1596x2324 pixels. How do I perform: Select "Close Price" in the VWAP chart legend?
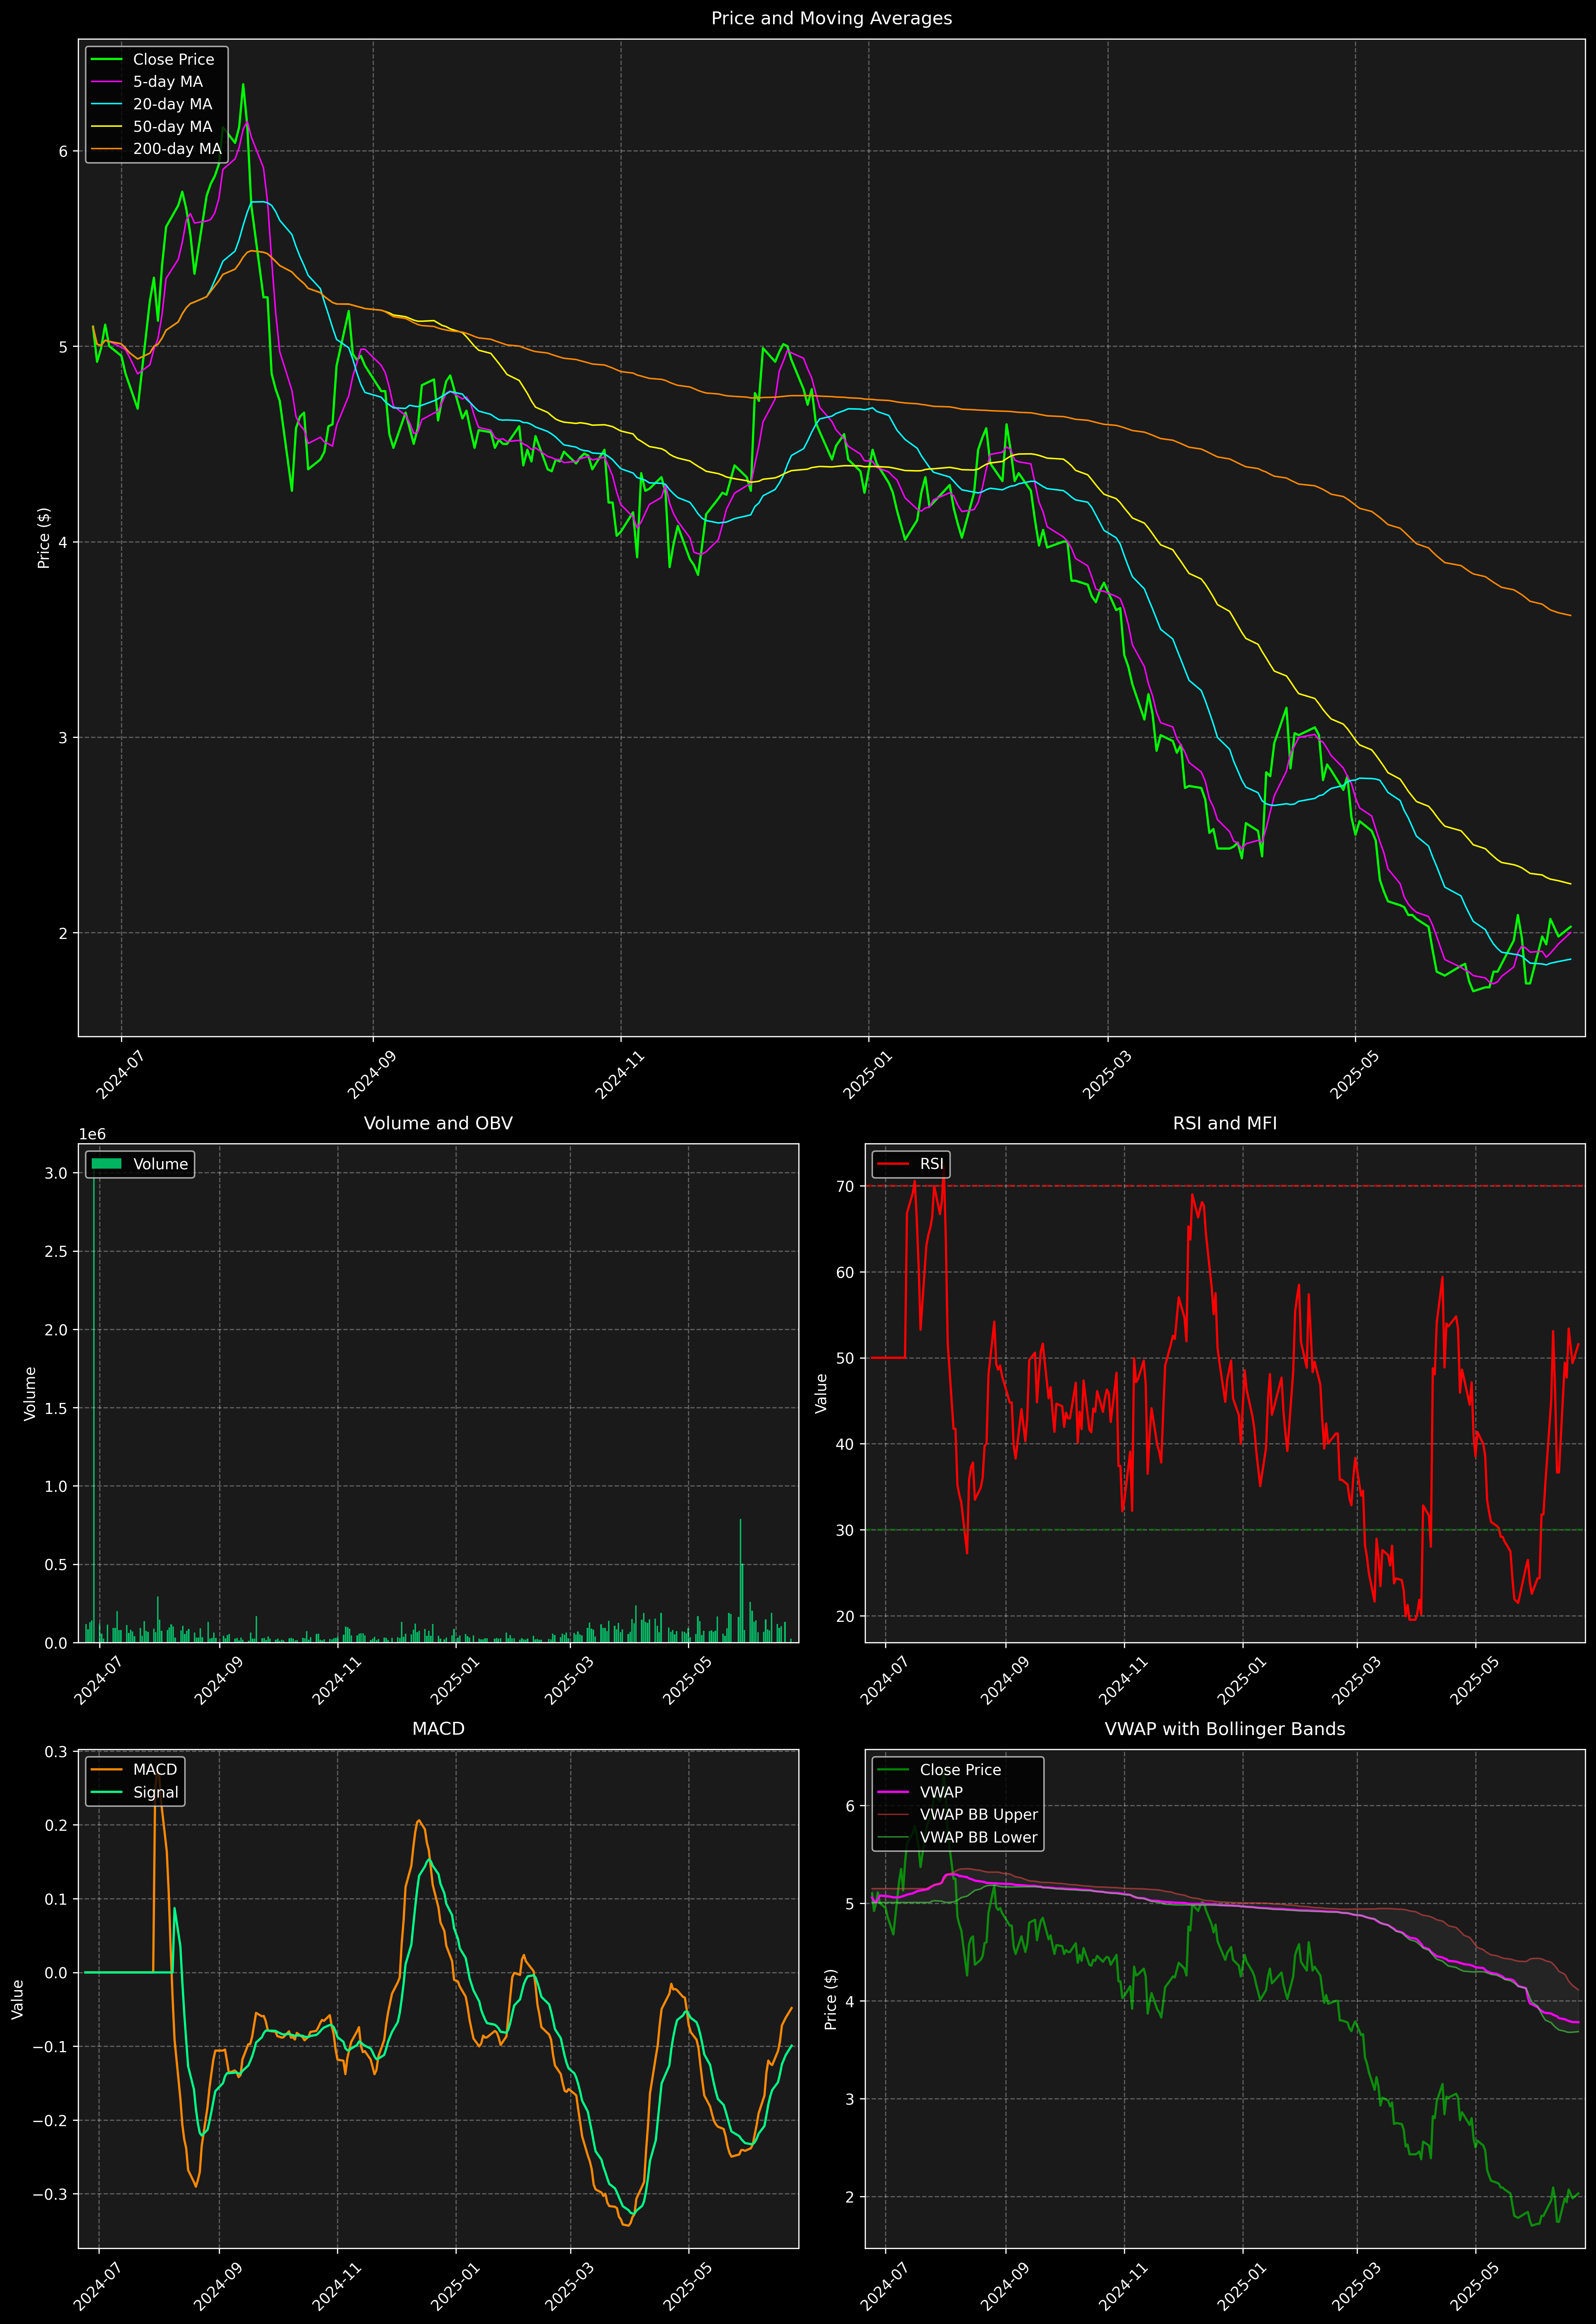tap(960, 1770)
